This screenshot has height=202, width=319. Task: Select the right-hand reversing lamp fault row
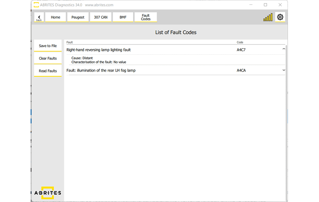point(151,50)
